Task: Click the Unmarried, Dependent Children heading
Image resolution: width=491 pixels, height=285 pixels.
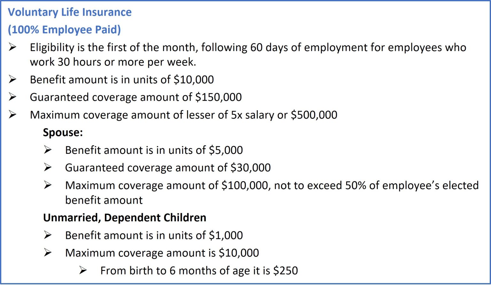Action: point(125,218)
